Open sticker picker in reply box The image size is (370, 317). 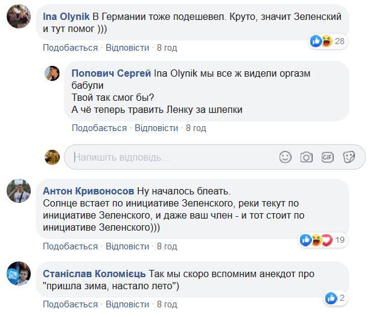(x=349, y=157)
